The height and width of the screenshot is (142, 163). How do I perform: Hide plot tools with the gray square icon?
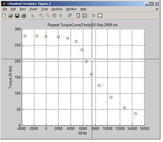point(94,16)
